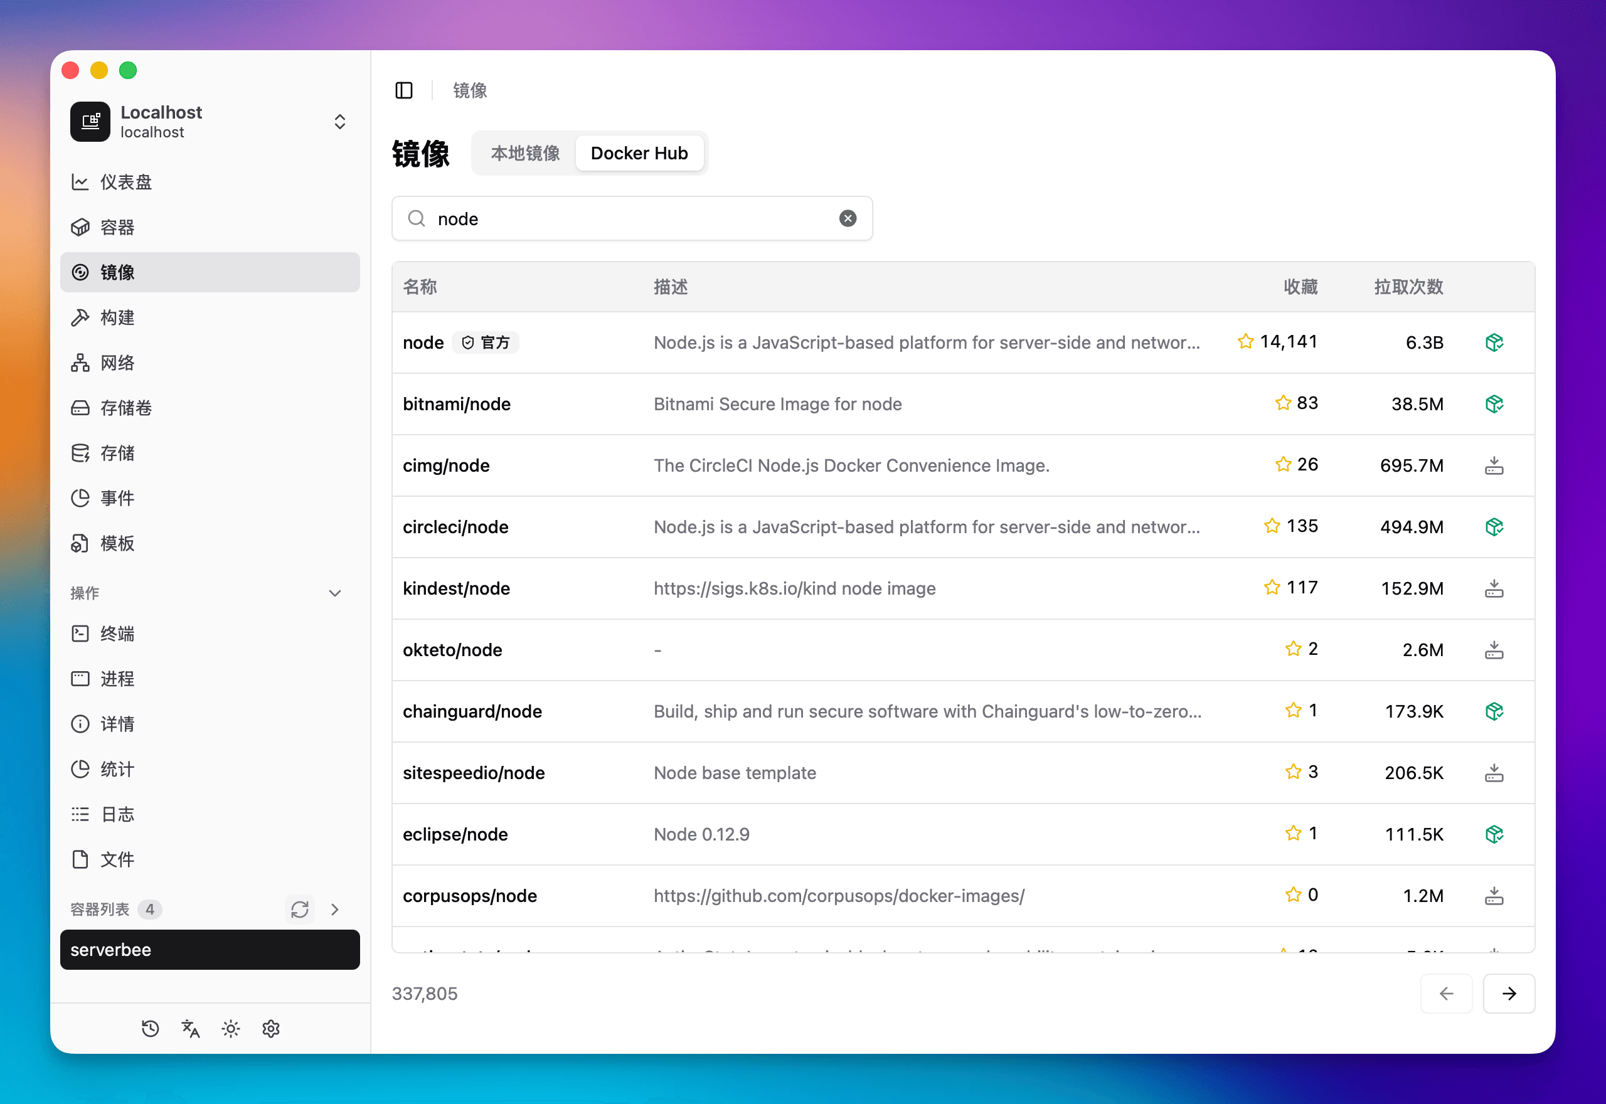The height and width of the screenshot is (1104, 1606).
Task: Collapse the 操作 section with its chevron
Action: coord(336,593)
